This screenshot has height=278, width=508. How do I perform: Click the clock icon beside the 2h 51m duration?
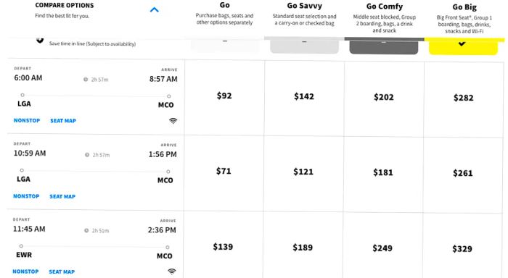tap(86, 230)
